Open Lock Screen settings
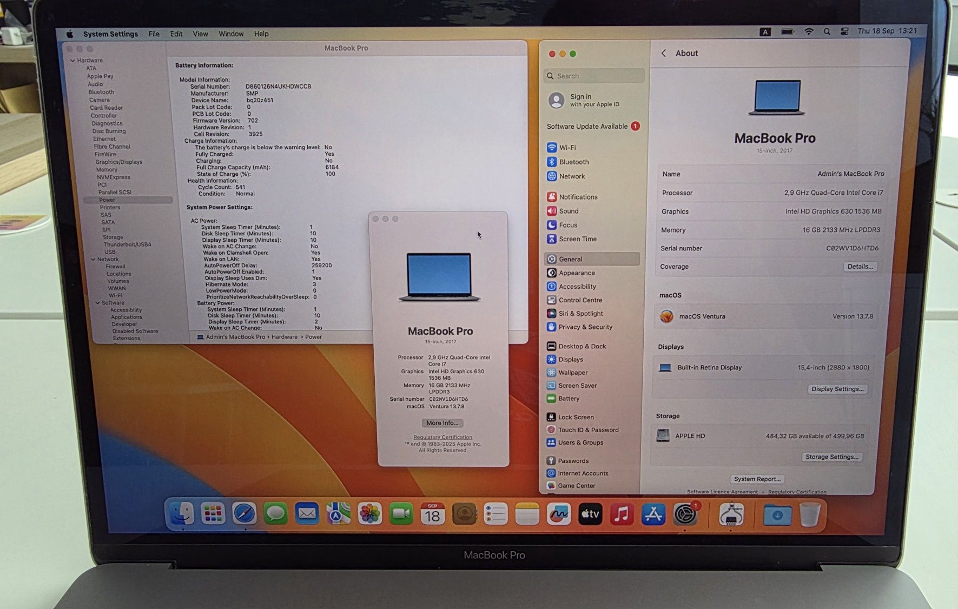958x609 pixels. [570, 417]
